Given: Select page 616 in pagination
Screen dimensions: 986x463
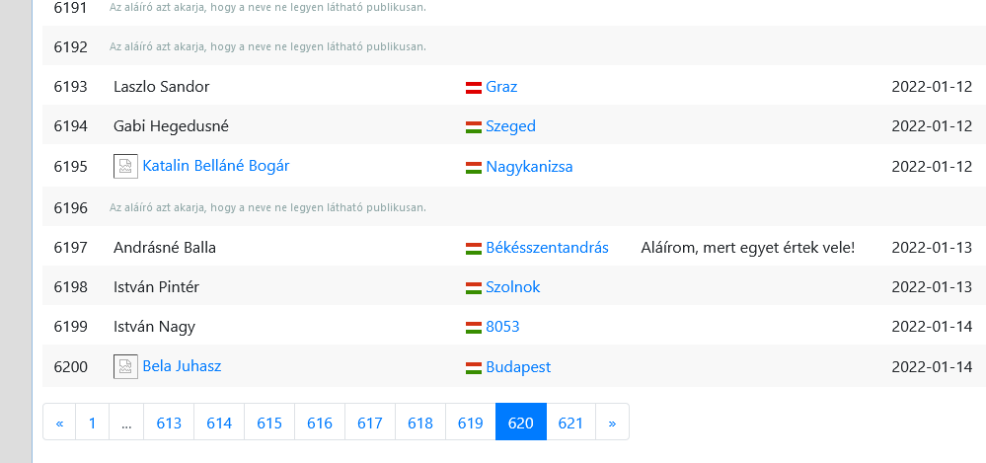Looking at the screenshot, I should (x=320, y=423).
